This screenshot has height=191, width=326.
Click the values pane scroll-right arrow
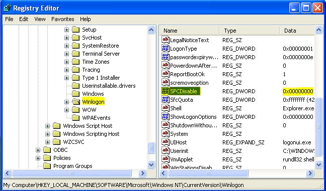pyautogui.click(x=310, y=173)
